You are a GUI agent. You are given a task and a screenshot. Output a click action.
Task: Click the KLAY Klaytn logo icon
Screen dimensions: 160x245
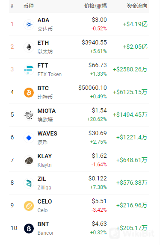point(29,160)
